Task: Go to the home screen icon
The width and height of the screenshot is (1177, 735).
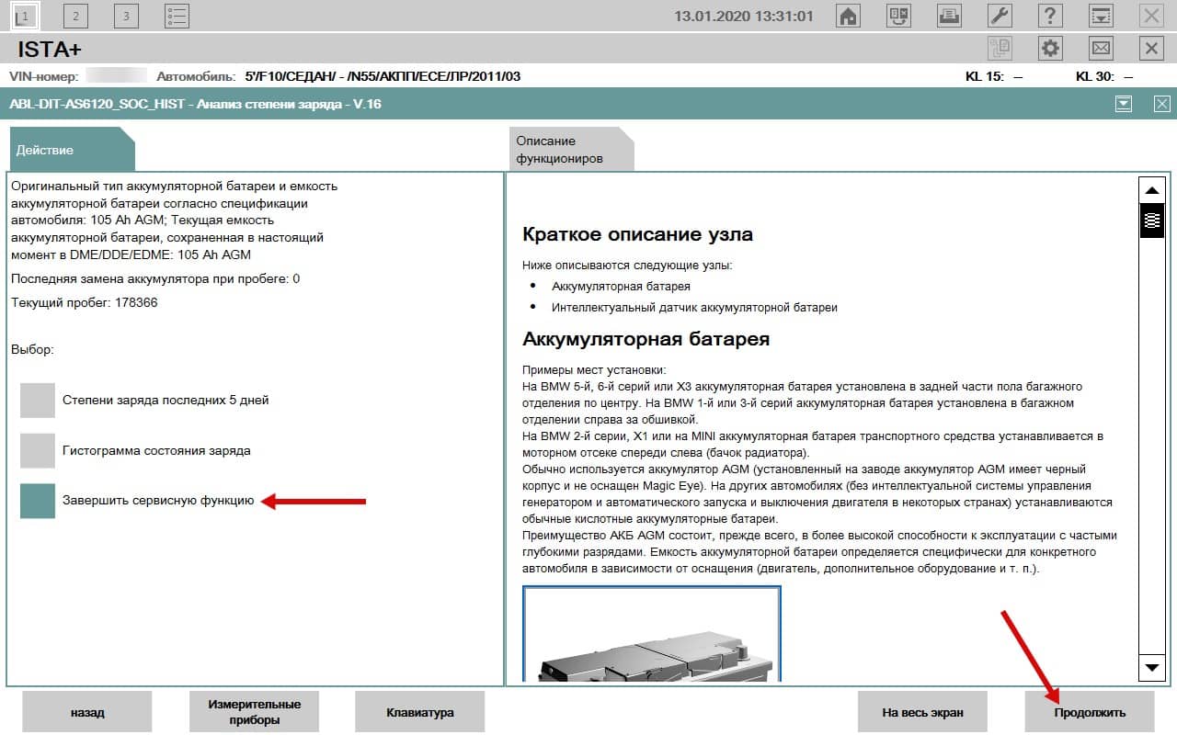Action: [x=849, y=15]
